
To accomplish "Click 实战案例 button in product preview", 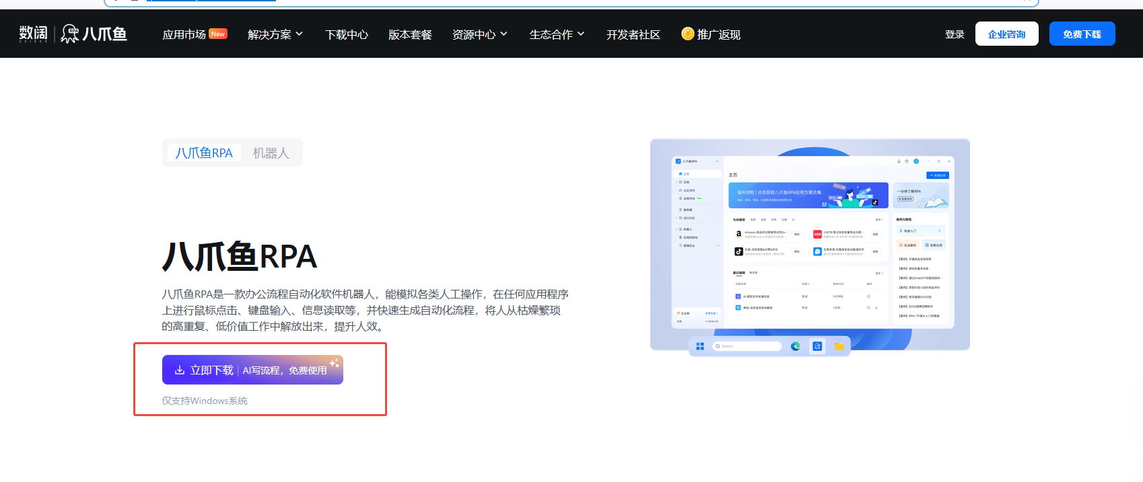I will pos(908,245).
